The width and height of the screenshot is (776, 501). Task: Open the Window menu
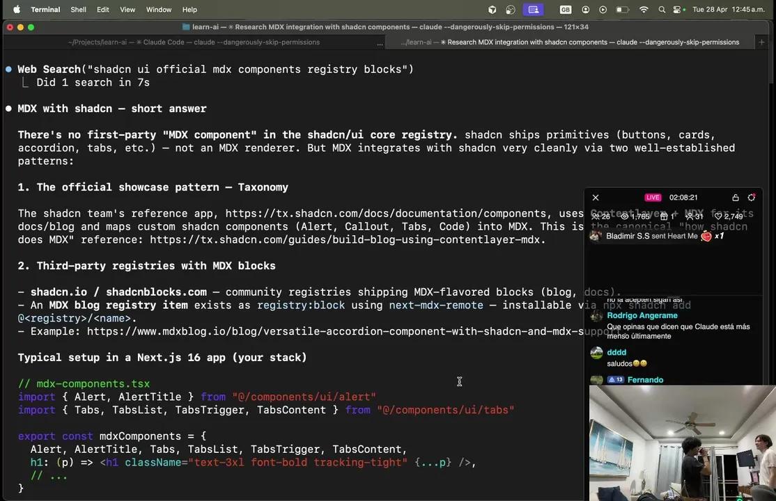click(158, 10)
